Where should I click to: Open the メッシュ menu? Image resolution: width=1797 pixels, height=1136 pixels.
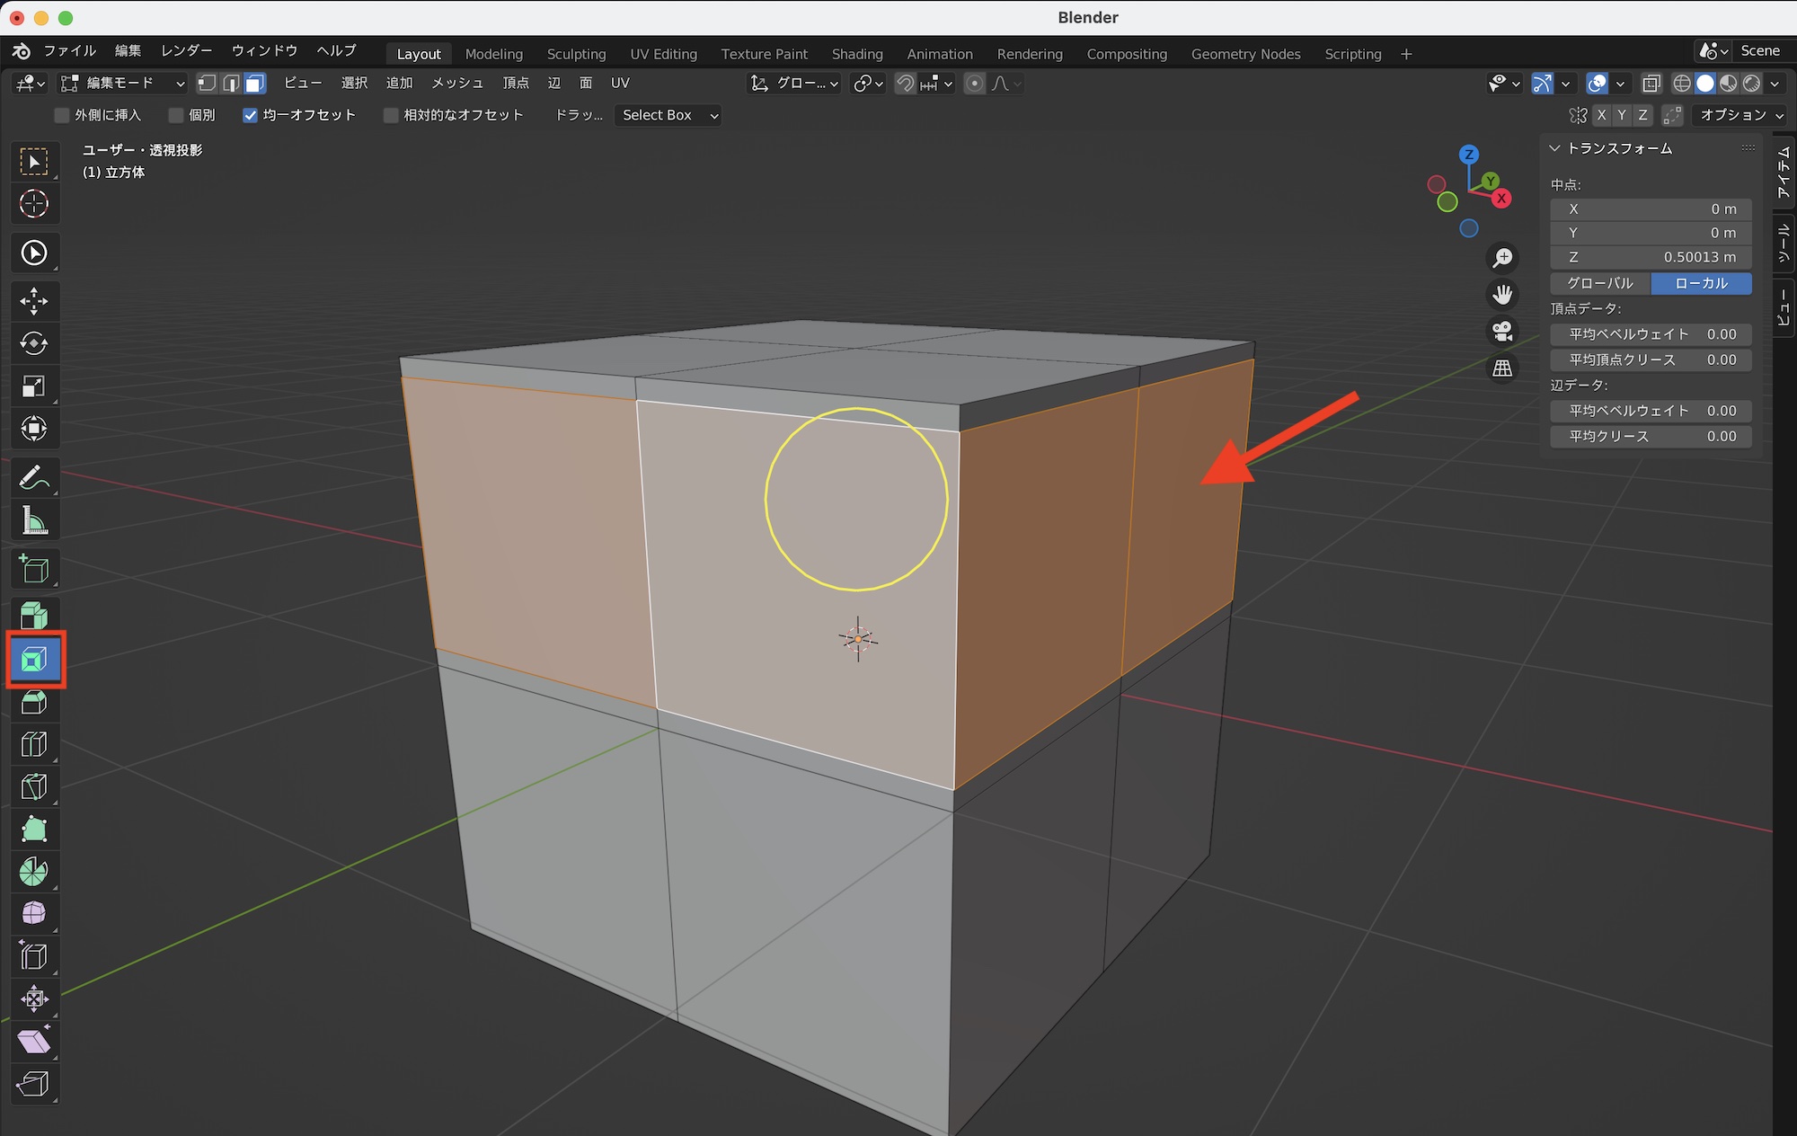[x=456, y=83]
